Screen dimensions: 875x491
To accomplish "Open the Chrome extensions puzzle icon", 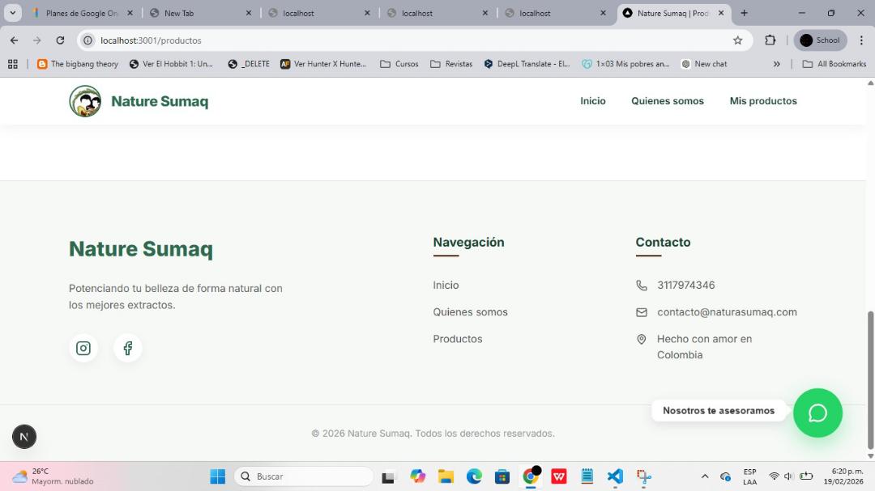I will coord(770,40).
